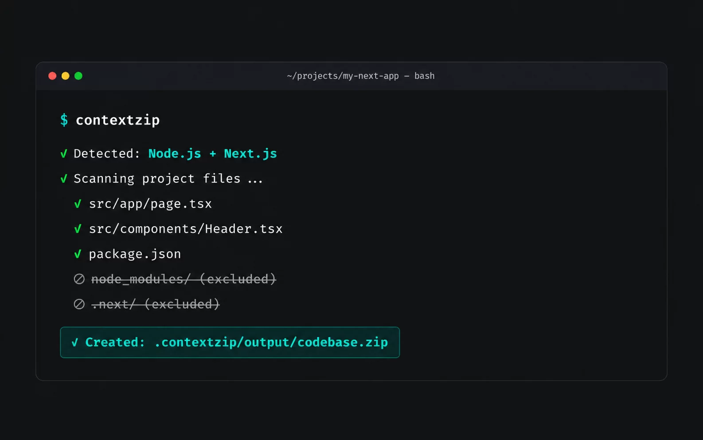Click the checkmark beside 'Detected:'

click(64, 153)
